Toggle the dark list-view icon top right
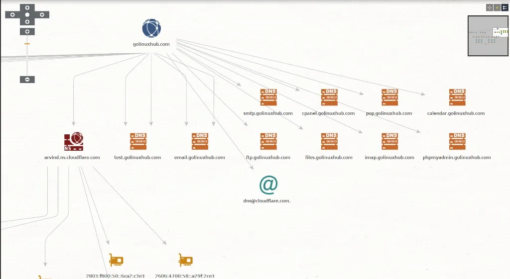 coord(505,7)
